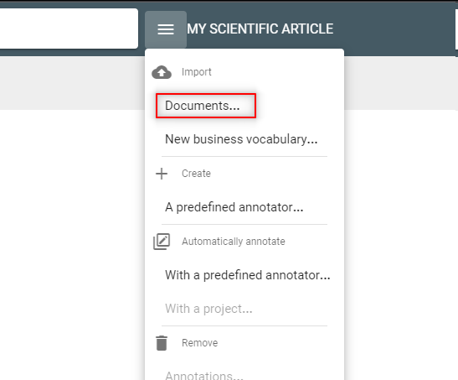This screenshot has height=380, width=458.
Task: Select the greyed With a project... item
Action: point(208,309)
